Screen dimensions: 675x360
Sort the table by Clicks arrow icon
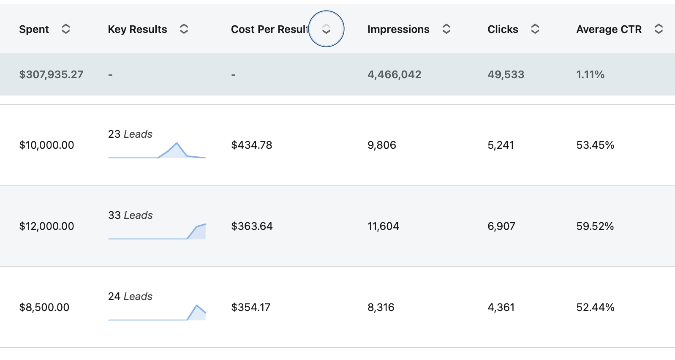tap(535, 29)
